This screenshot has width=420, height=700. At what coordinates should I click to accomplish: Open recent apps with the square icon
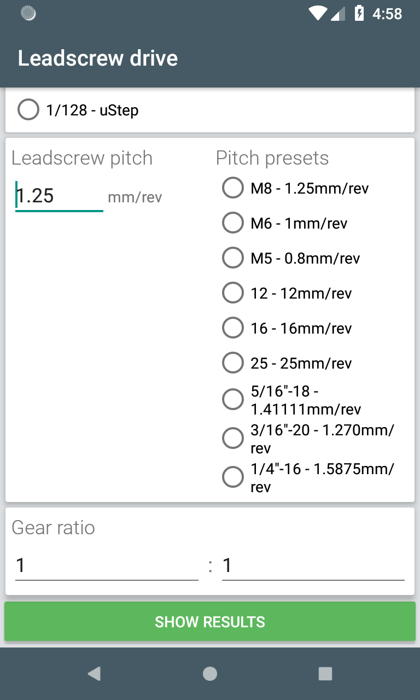point(325,673)
